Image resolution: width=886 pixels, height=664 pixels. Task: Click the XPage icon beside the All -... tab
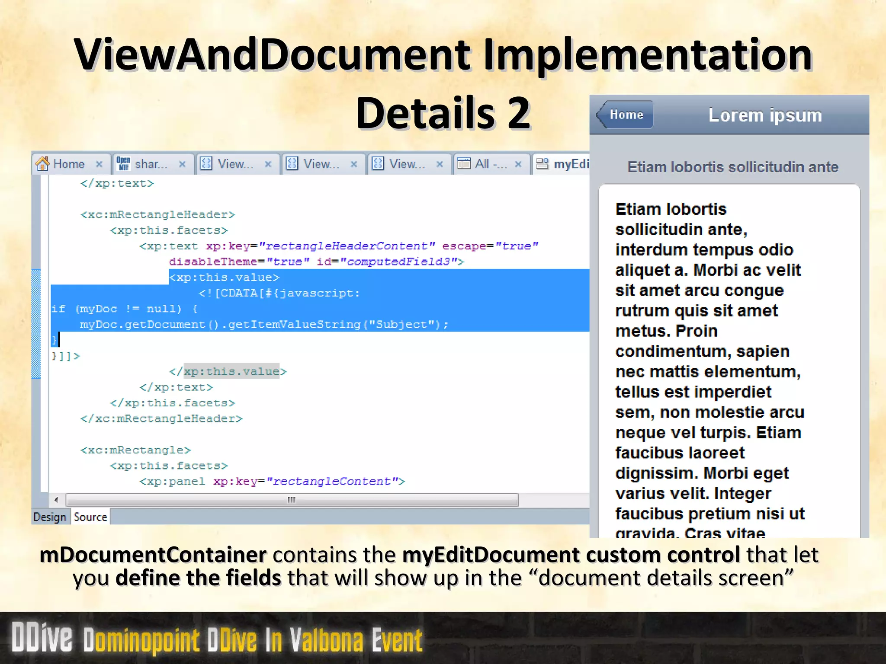pyautogui.click(x=378, y=164)
